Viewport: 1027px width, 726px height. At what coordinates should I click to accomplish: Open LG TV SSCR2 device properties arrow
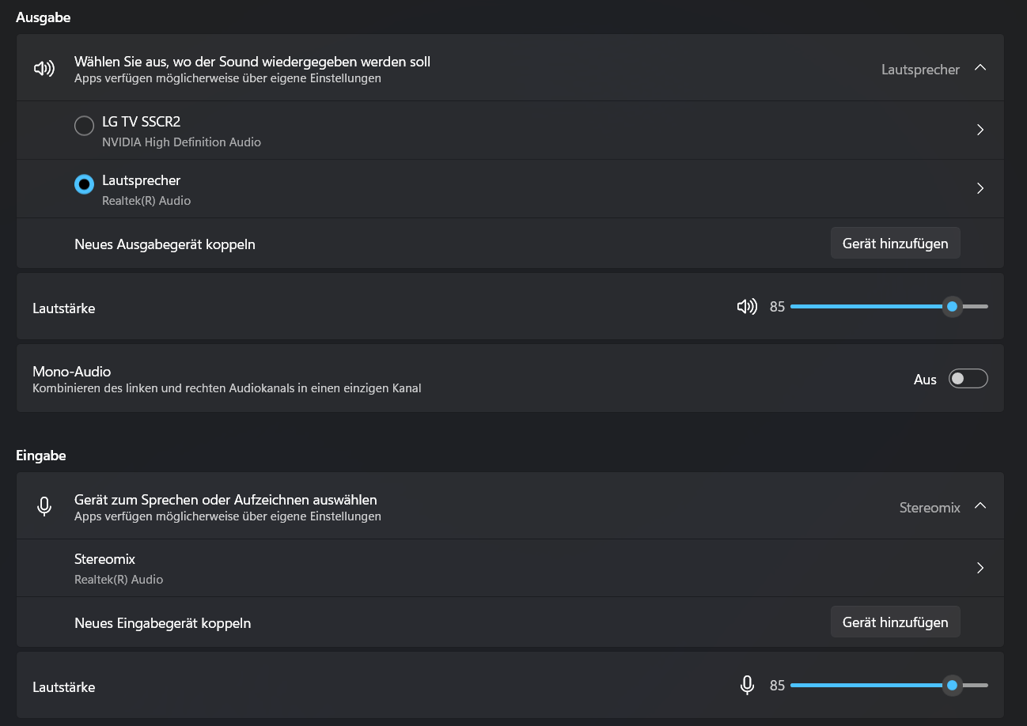pyautogui.click(x=980, y=130)
